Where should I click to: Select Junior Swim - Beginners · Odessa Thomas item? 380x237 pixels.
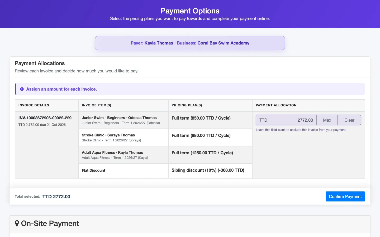[119, 118]
